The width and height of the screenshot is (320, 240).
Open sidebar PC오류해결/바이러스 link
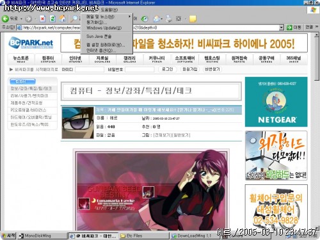28,110
